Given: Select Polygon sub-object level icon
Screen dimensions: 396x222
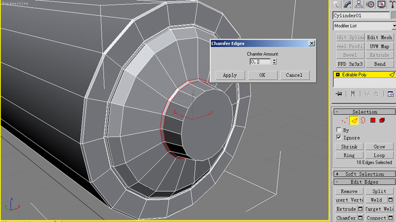Looking at the screenshot, I should [373, 120].
